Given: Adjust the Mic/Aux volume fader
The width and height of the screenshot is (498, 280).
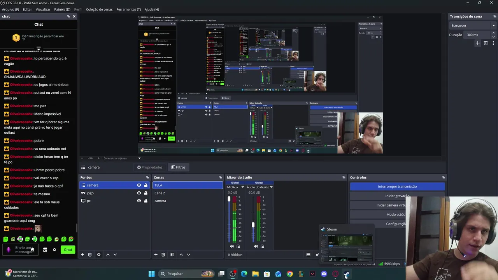Looking at the screenshot, I should tap(229, 199).
